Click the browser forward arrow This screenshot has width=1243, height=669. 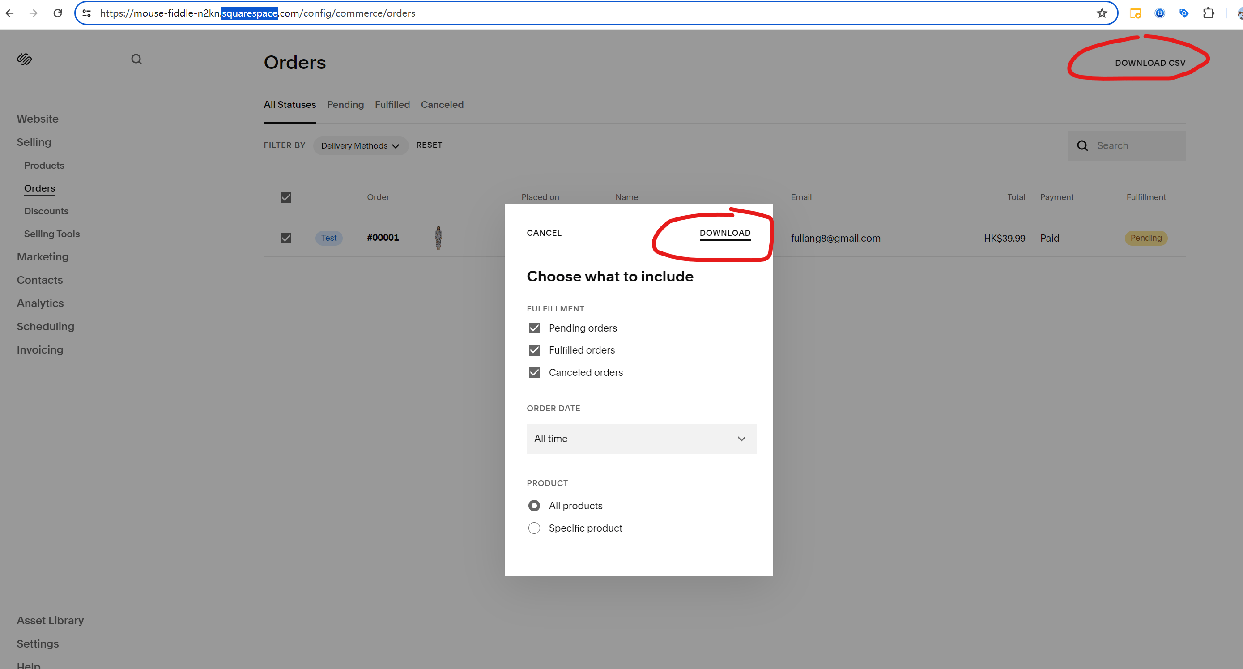33,13
